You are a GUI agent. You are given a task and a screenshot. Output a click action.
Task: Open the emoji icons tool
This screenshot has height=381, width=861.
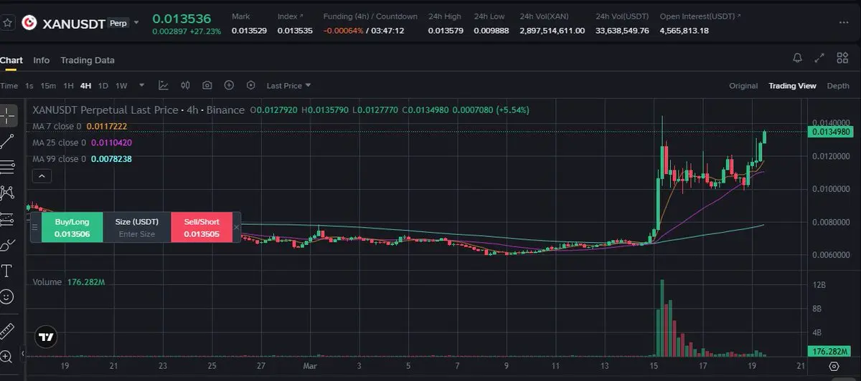[x=7, y=296]
